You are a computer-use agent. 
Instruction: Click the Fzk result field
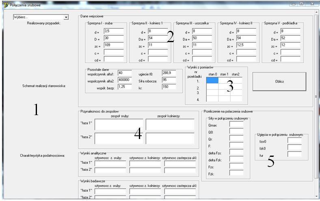pos(236,173)
